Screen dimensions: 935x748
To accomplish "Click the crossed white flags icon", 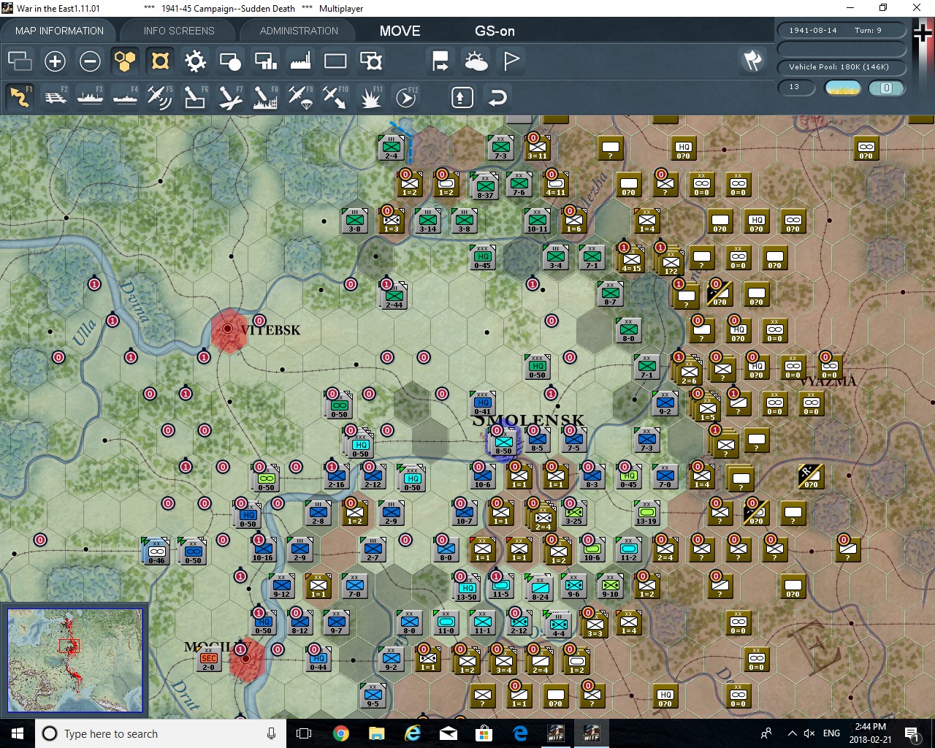I will (752, 61).
